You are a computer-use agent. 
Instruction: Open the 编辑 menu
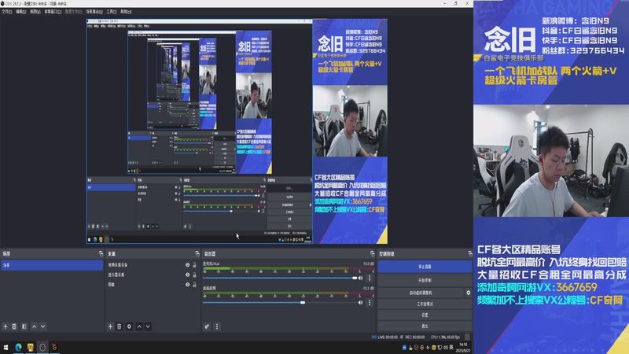21,12
